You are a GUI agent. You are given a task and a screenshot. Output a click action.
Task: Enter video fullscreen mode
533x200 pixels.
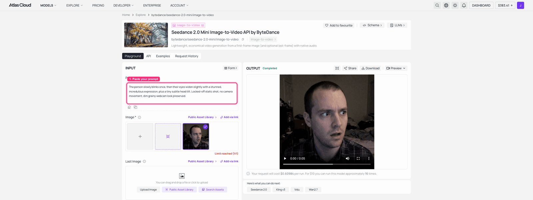(x=358, y=159)
